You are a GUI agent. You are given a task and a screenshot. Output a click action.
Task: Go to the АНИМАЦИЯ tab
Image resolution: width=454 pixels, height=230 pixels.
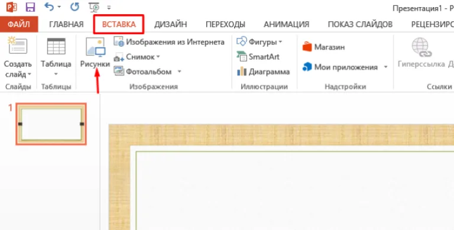(286, 24)
